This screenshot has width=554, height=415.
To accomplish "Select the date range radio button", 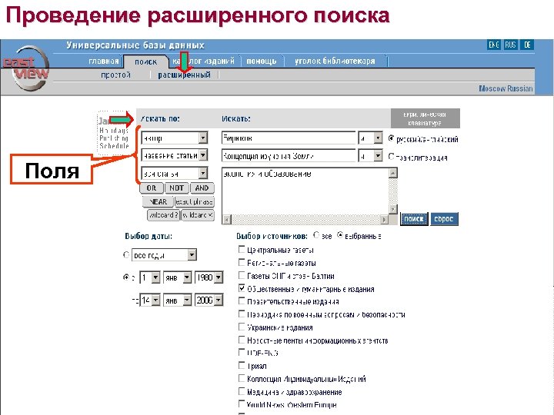I will click(126, 277).
